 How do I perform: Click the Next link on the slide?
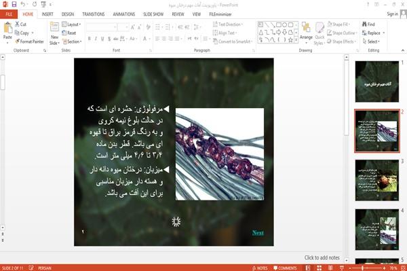pos(258,233)
